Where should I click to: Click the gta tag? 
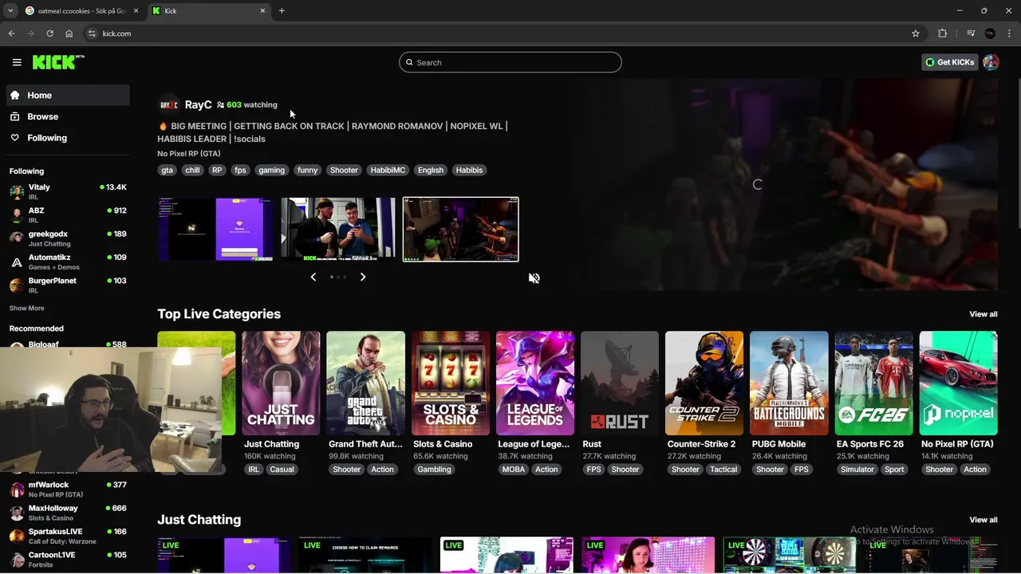(x=167, y=170)
